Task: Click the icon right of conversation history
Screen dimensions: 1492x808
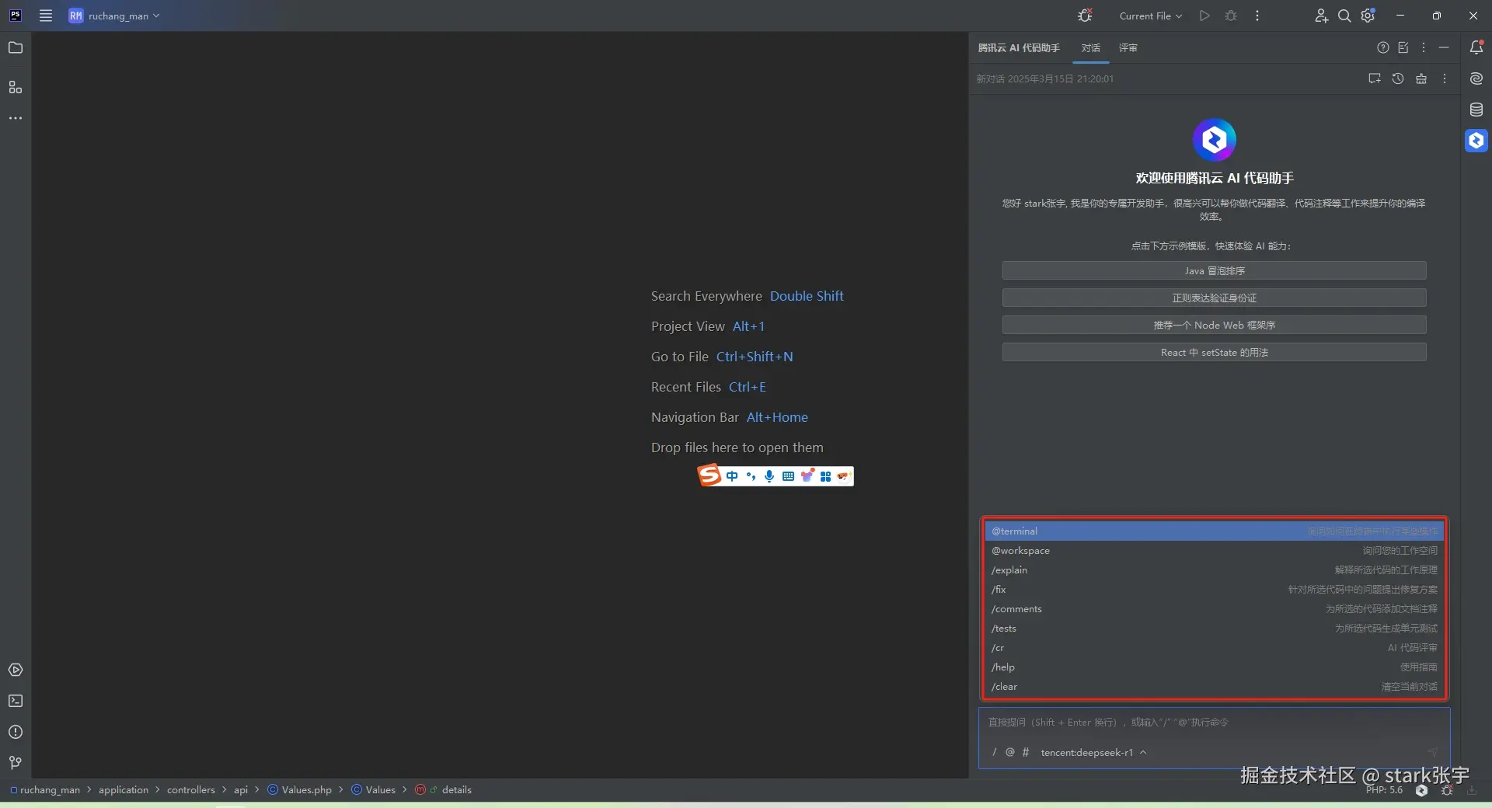Action: pyautogui.click(x=1421, y=78)
